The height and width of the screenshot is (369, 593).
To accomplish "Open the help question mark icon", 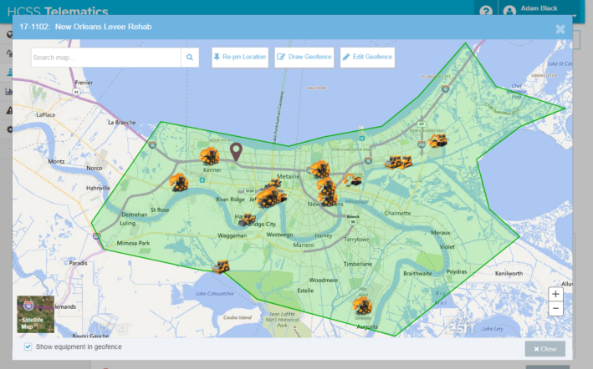I will 486,11.
